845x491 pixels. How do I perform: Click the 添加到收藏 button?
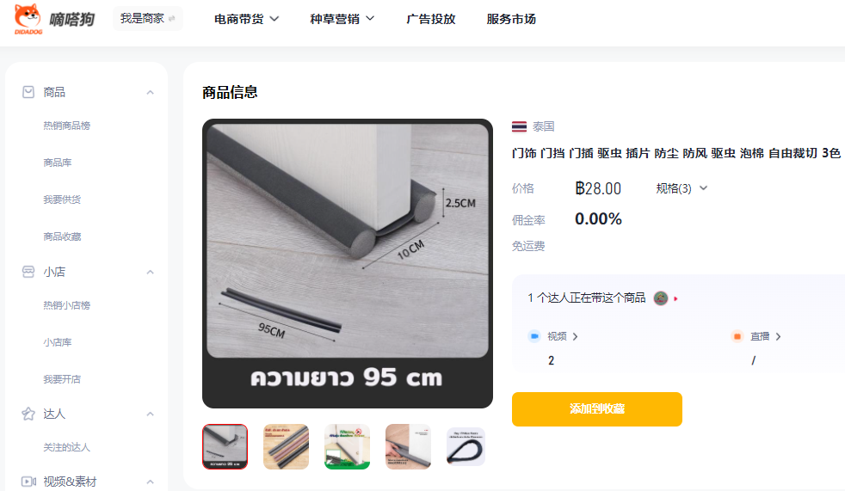tap(597, 409)
